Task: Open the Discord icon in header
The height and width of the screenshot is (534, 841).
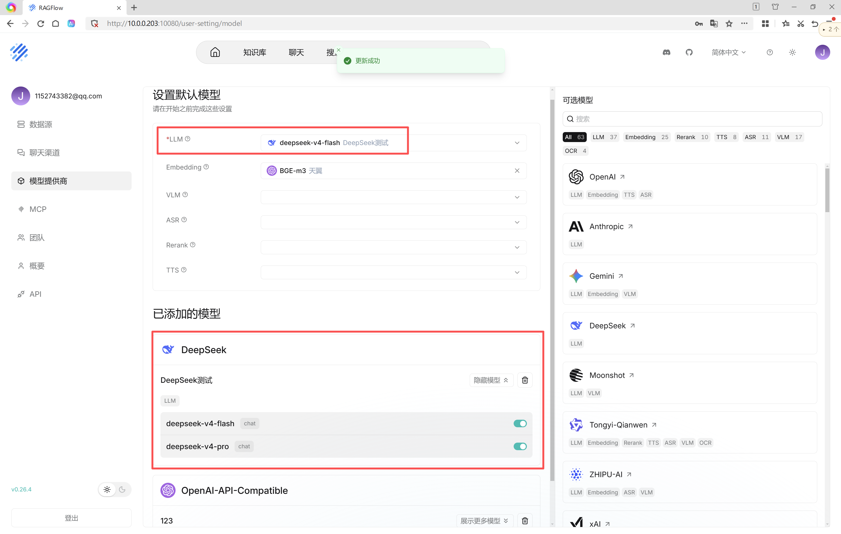Action: click(666, 52)
